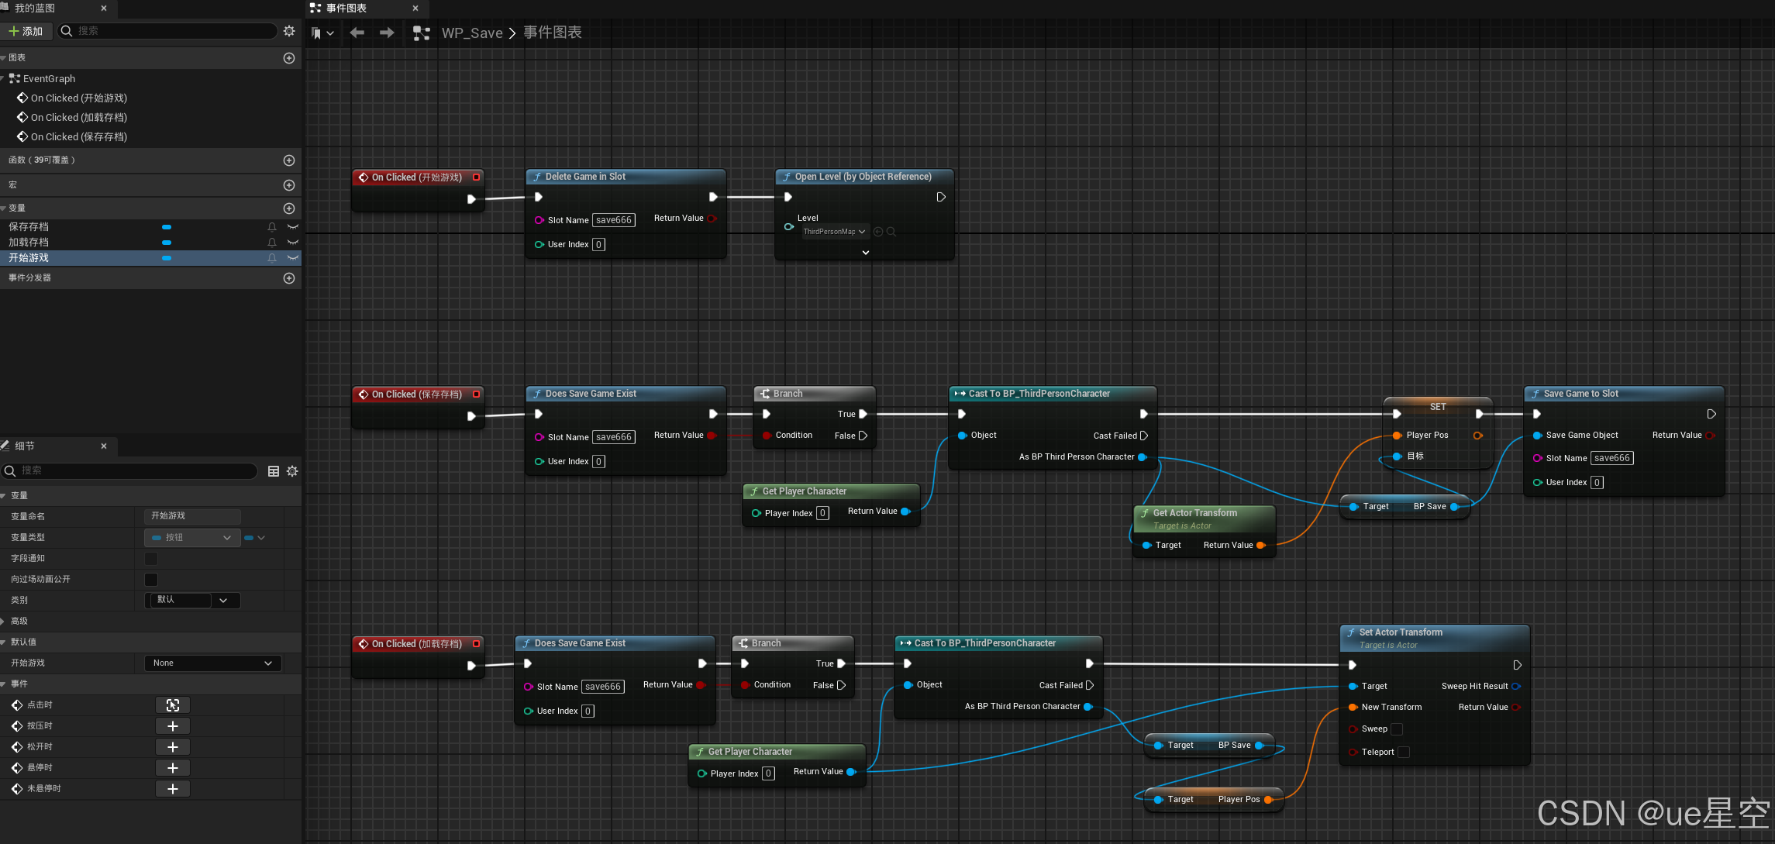
Task: Select the Save Game to Slot node title
Action: [x=1581, y=394]
